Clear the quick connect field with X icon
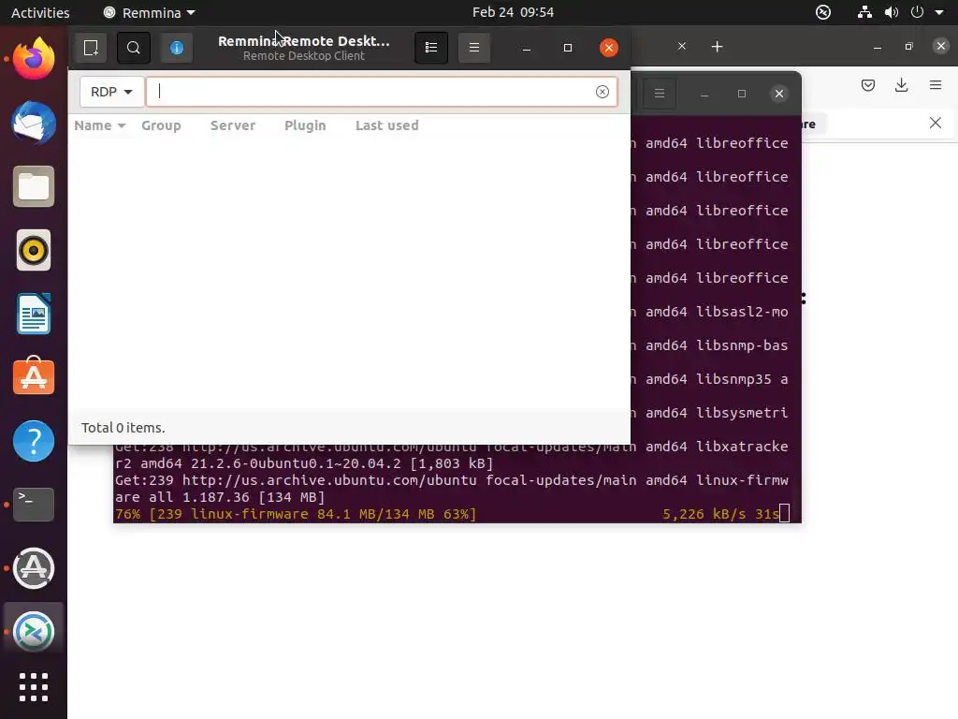Viewport: 958px width, 719px height. pyautogui.click(x=602, y=92)
